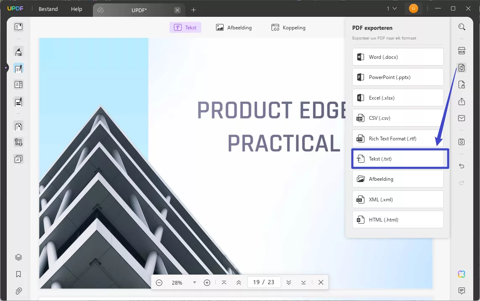Select the Koppeling link tool
480x301 pixels.
pyautogui.click(x=288, y=28)
